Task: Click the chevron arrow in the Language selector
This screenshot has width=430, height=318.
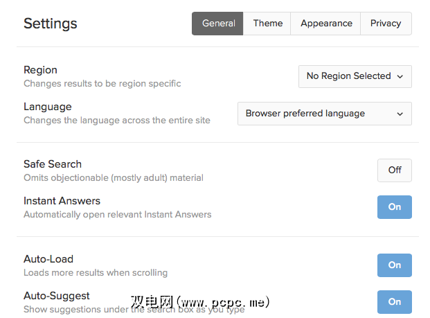Action: pyautogui.click(x=400, y=114)
